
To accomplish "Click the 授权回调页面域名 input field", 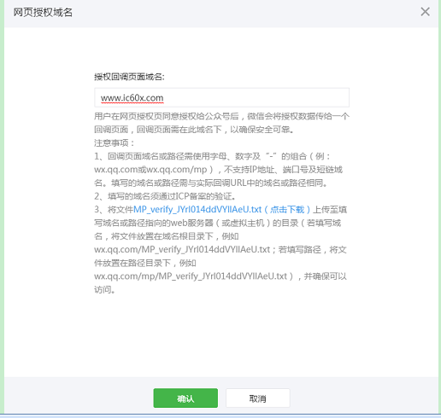I will [x=221, y=97].
